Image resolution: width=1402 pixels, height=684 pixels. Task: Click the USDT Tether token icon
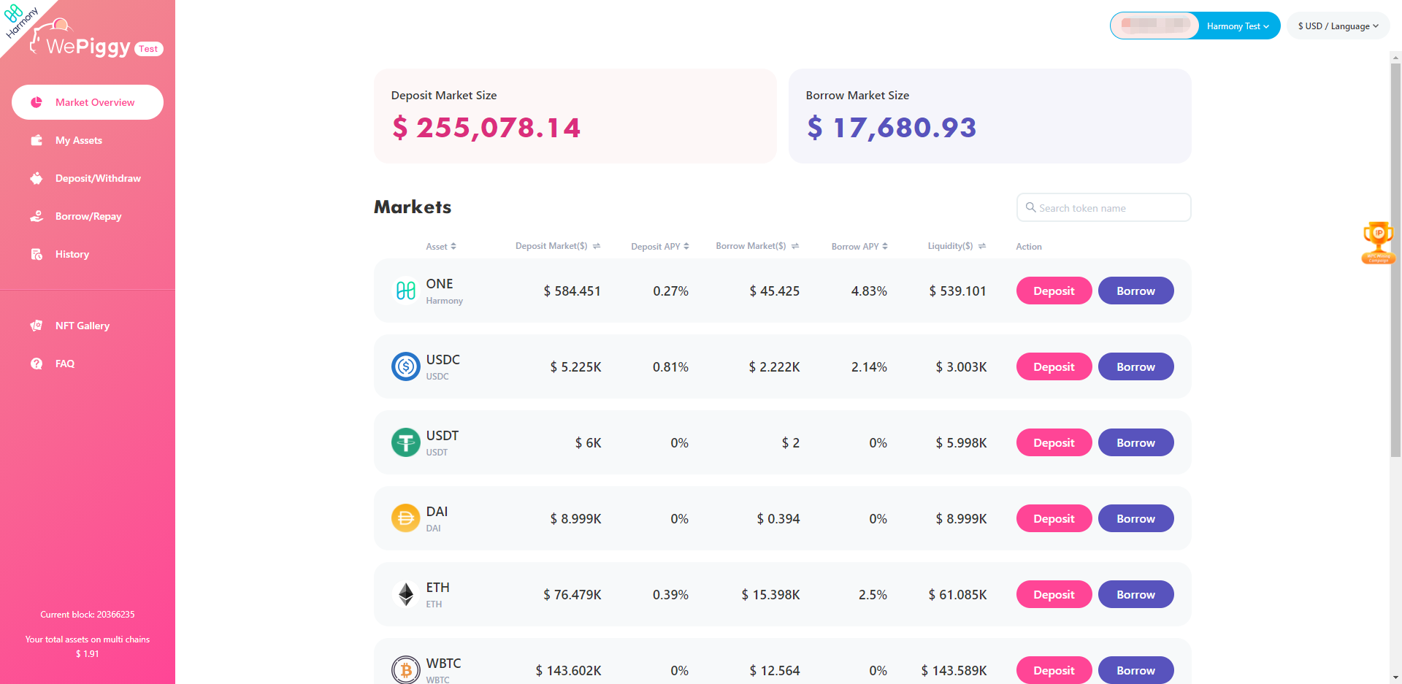[406, 442]
